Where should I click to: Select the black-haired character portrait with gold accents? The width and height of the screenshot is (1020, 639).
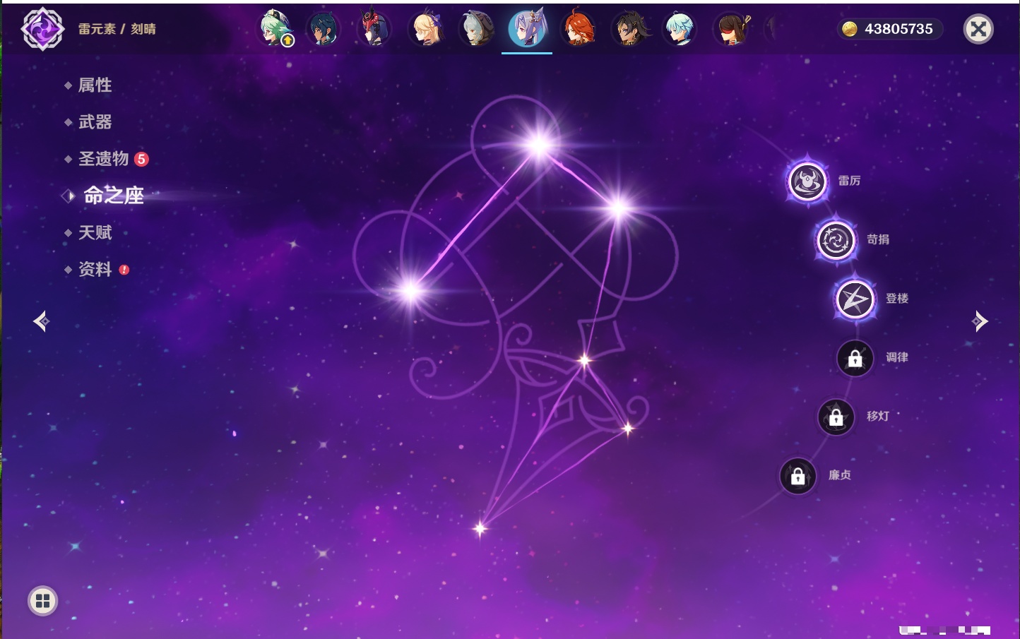(x=629, y=29)
